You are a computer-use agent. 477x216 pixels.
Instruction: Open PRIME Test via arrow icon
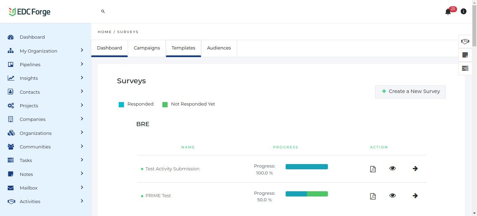pyautogui.click(x=415, y=196)
